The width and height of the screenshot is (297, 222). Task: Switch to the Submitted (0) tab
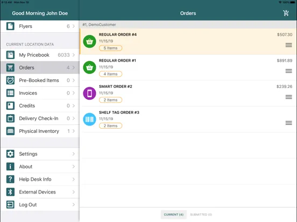coord(201,214)
